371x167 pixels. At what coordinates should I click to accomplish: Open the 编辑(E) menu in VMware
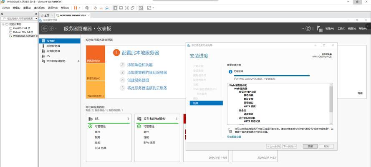pos(17,8)
